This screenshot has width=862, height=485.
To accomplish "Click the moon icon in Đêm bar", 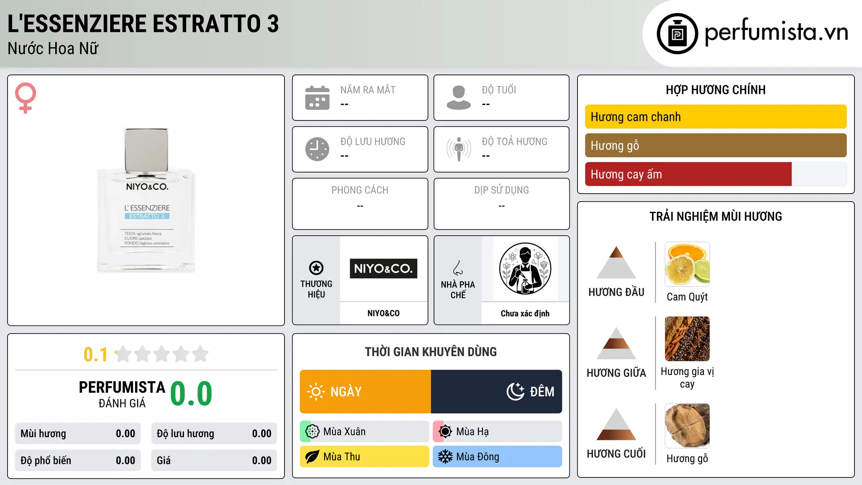I will pyautogui.click(x=516, y=392).
